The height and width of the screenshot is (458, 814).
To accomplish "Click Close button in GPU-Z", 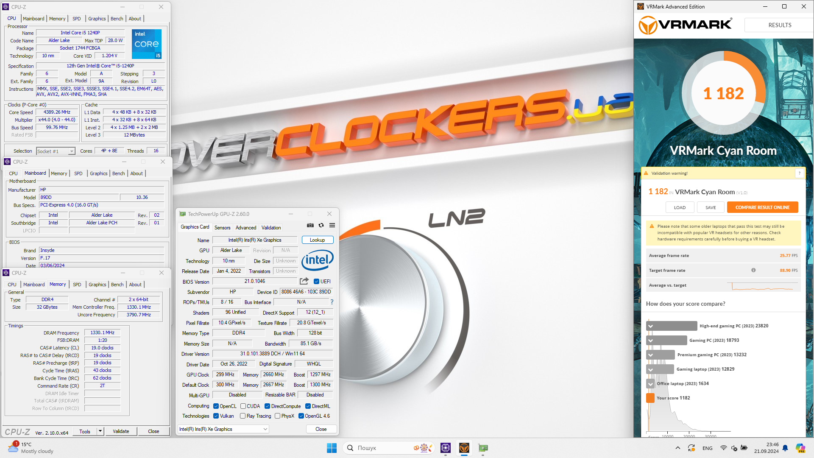I will coord(321,429).
